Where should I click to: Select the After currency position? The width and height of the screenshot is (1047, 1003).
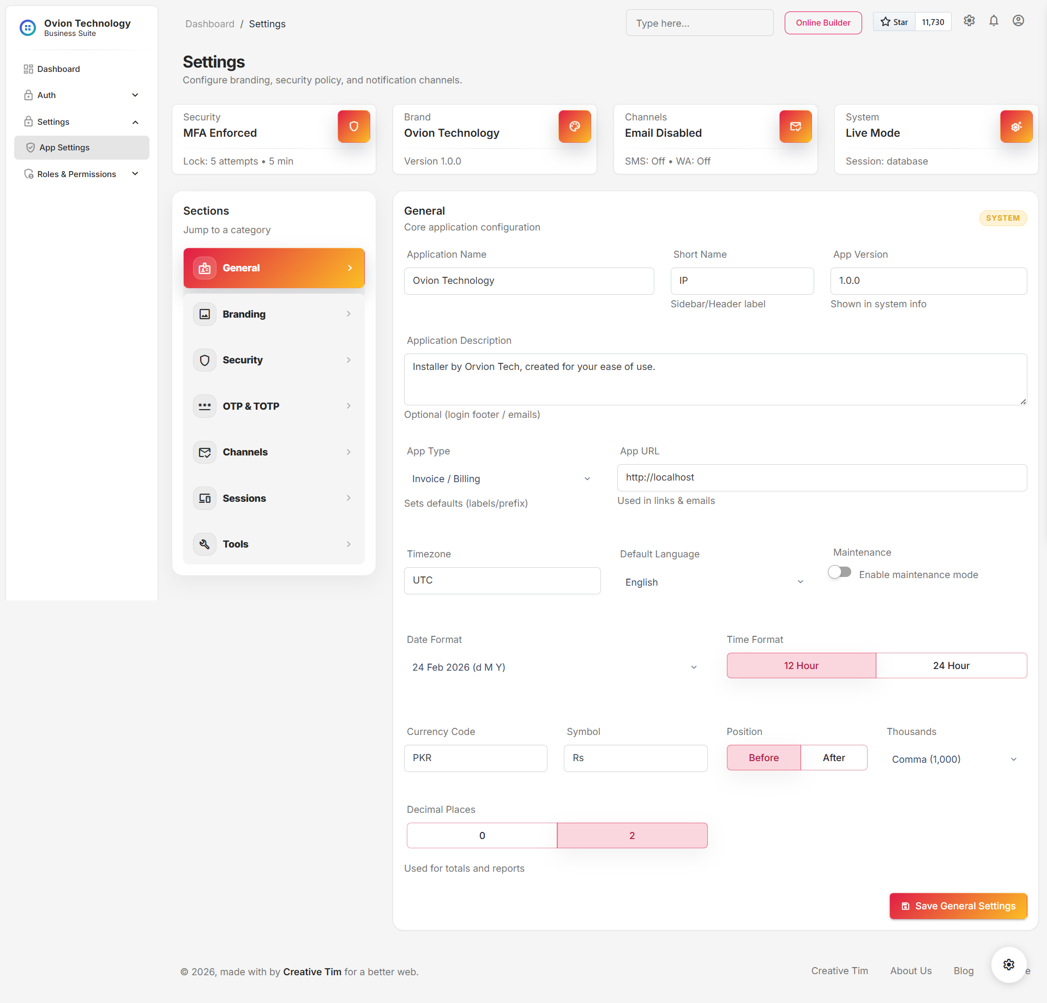point(833,757)
